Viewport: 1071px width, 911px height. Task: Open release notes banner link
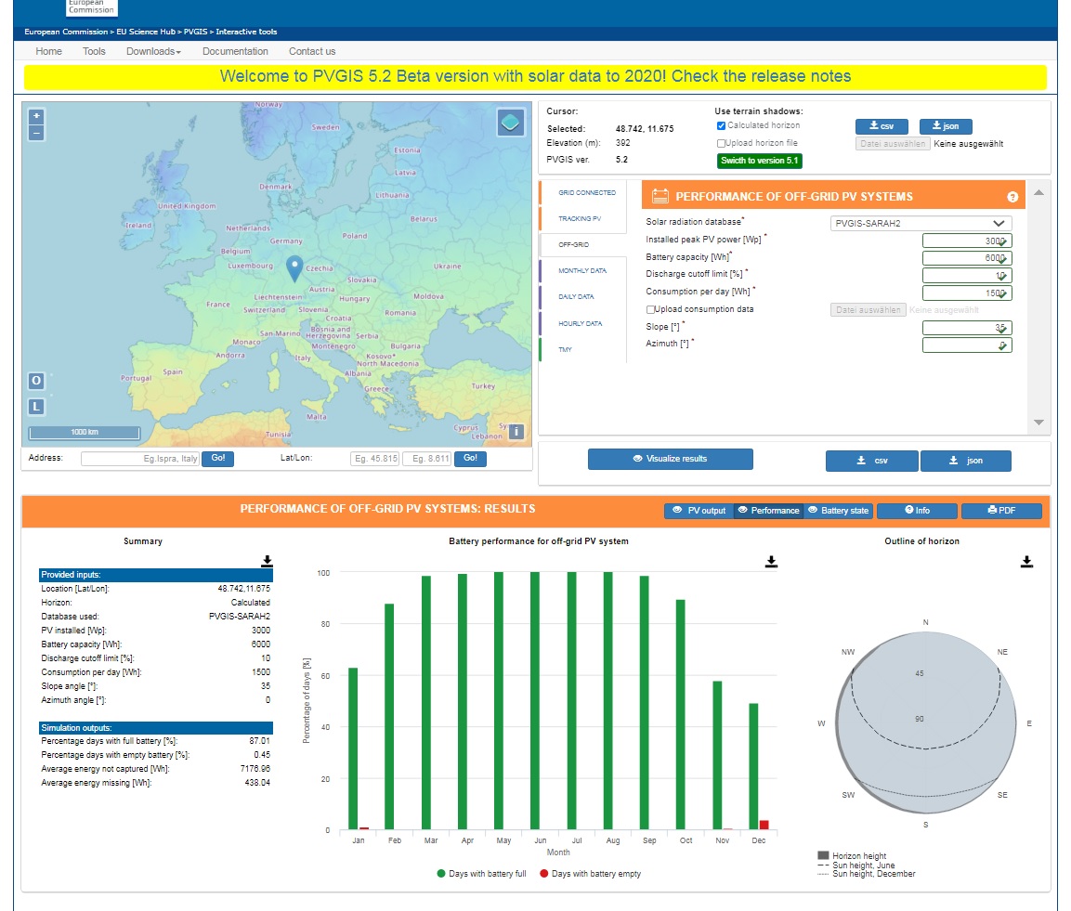[x=535, y=76]
